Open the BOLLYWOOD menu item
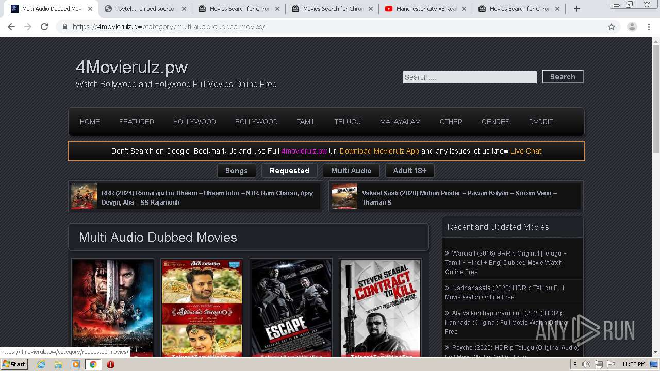The image size is (660, 371). tap(256, 122)
